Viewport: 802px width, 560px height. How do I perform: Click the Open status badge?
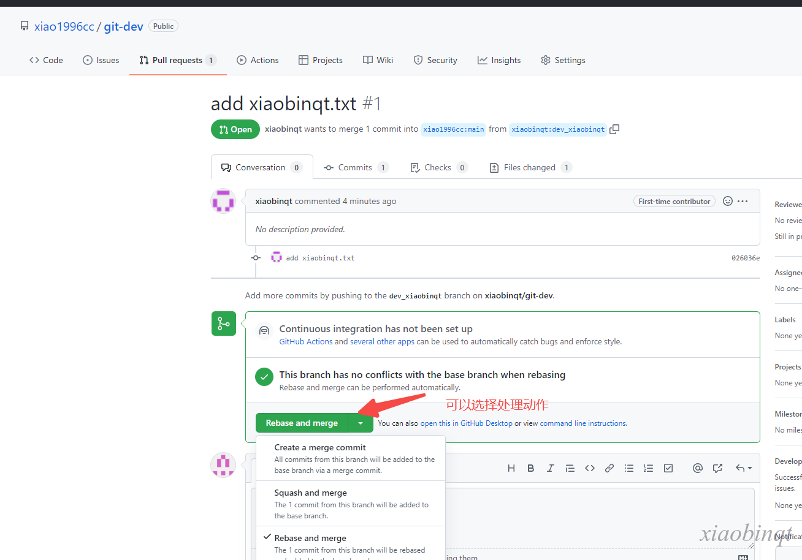pyautogui.click(x=235, y=129)
